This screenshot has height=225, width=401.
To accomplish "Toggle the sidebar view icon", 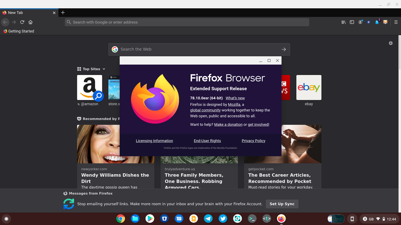I will (352, 22).
